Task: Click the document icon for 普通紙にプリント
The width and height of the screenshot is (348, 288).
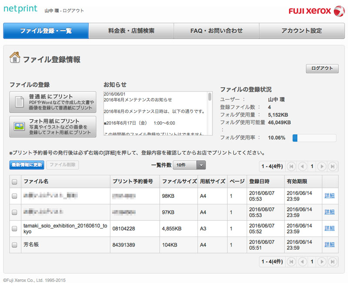Action: (x=19, y=102)
